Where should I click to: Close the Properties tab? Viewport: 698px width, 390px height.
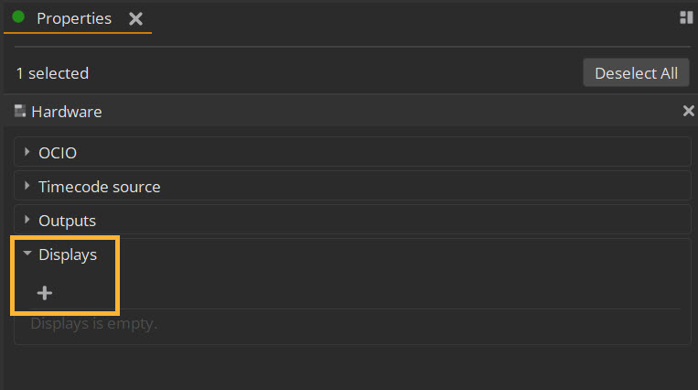coord(135,18)
